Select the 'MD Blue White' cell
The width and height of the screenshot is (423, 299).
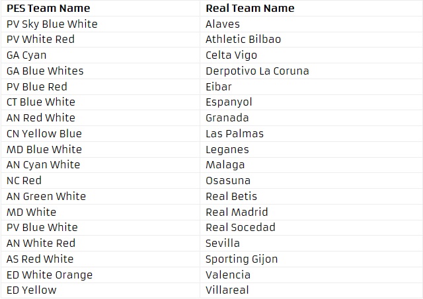pyautogui.click(x=44, y=149)
